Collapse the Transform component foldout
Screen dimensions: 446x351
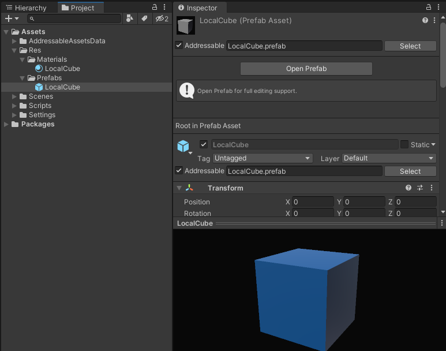click(x=179, y=188)
